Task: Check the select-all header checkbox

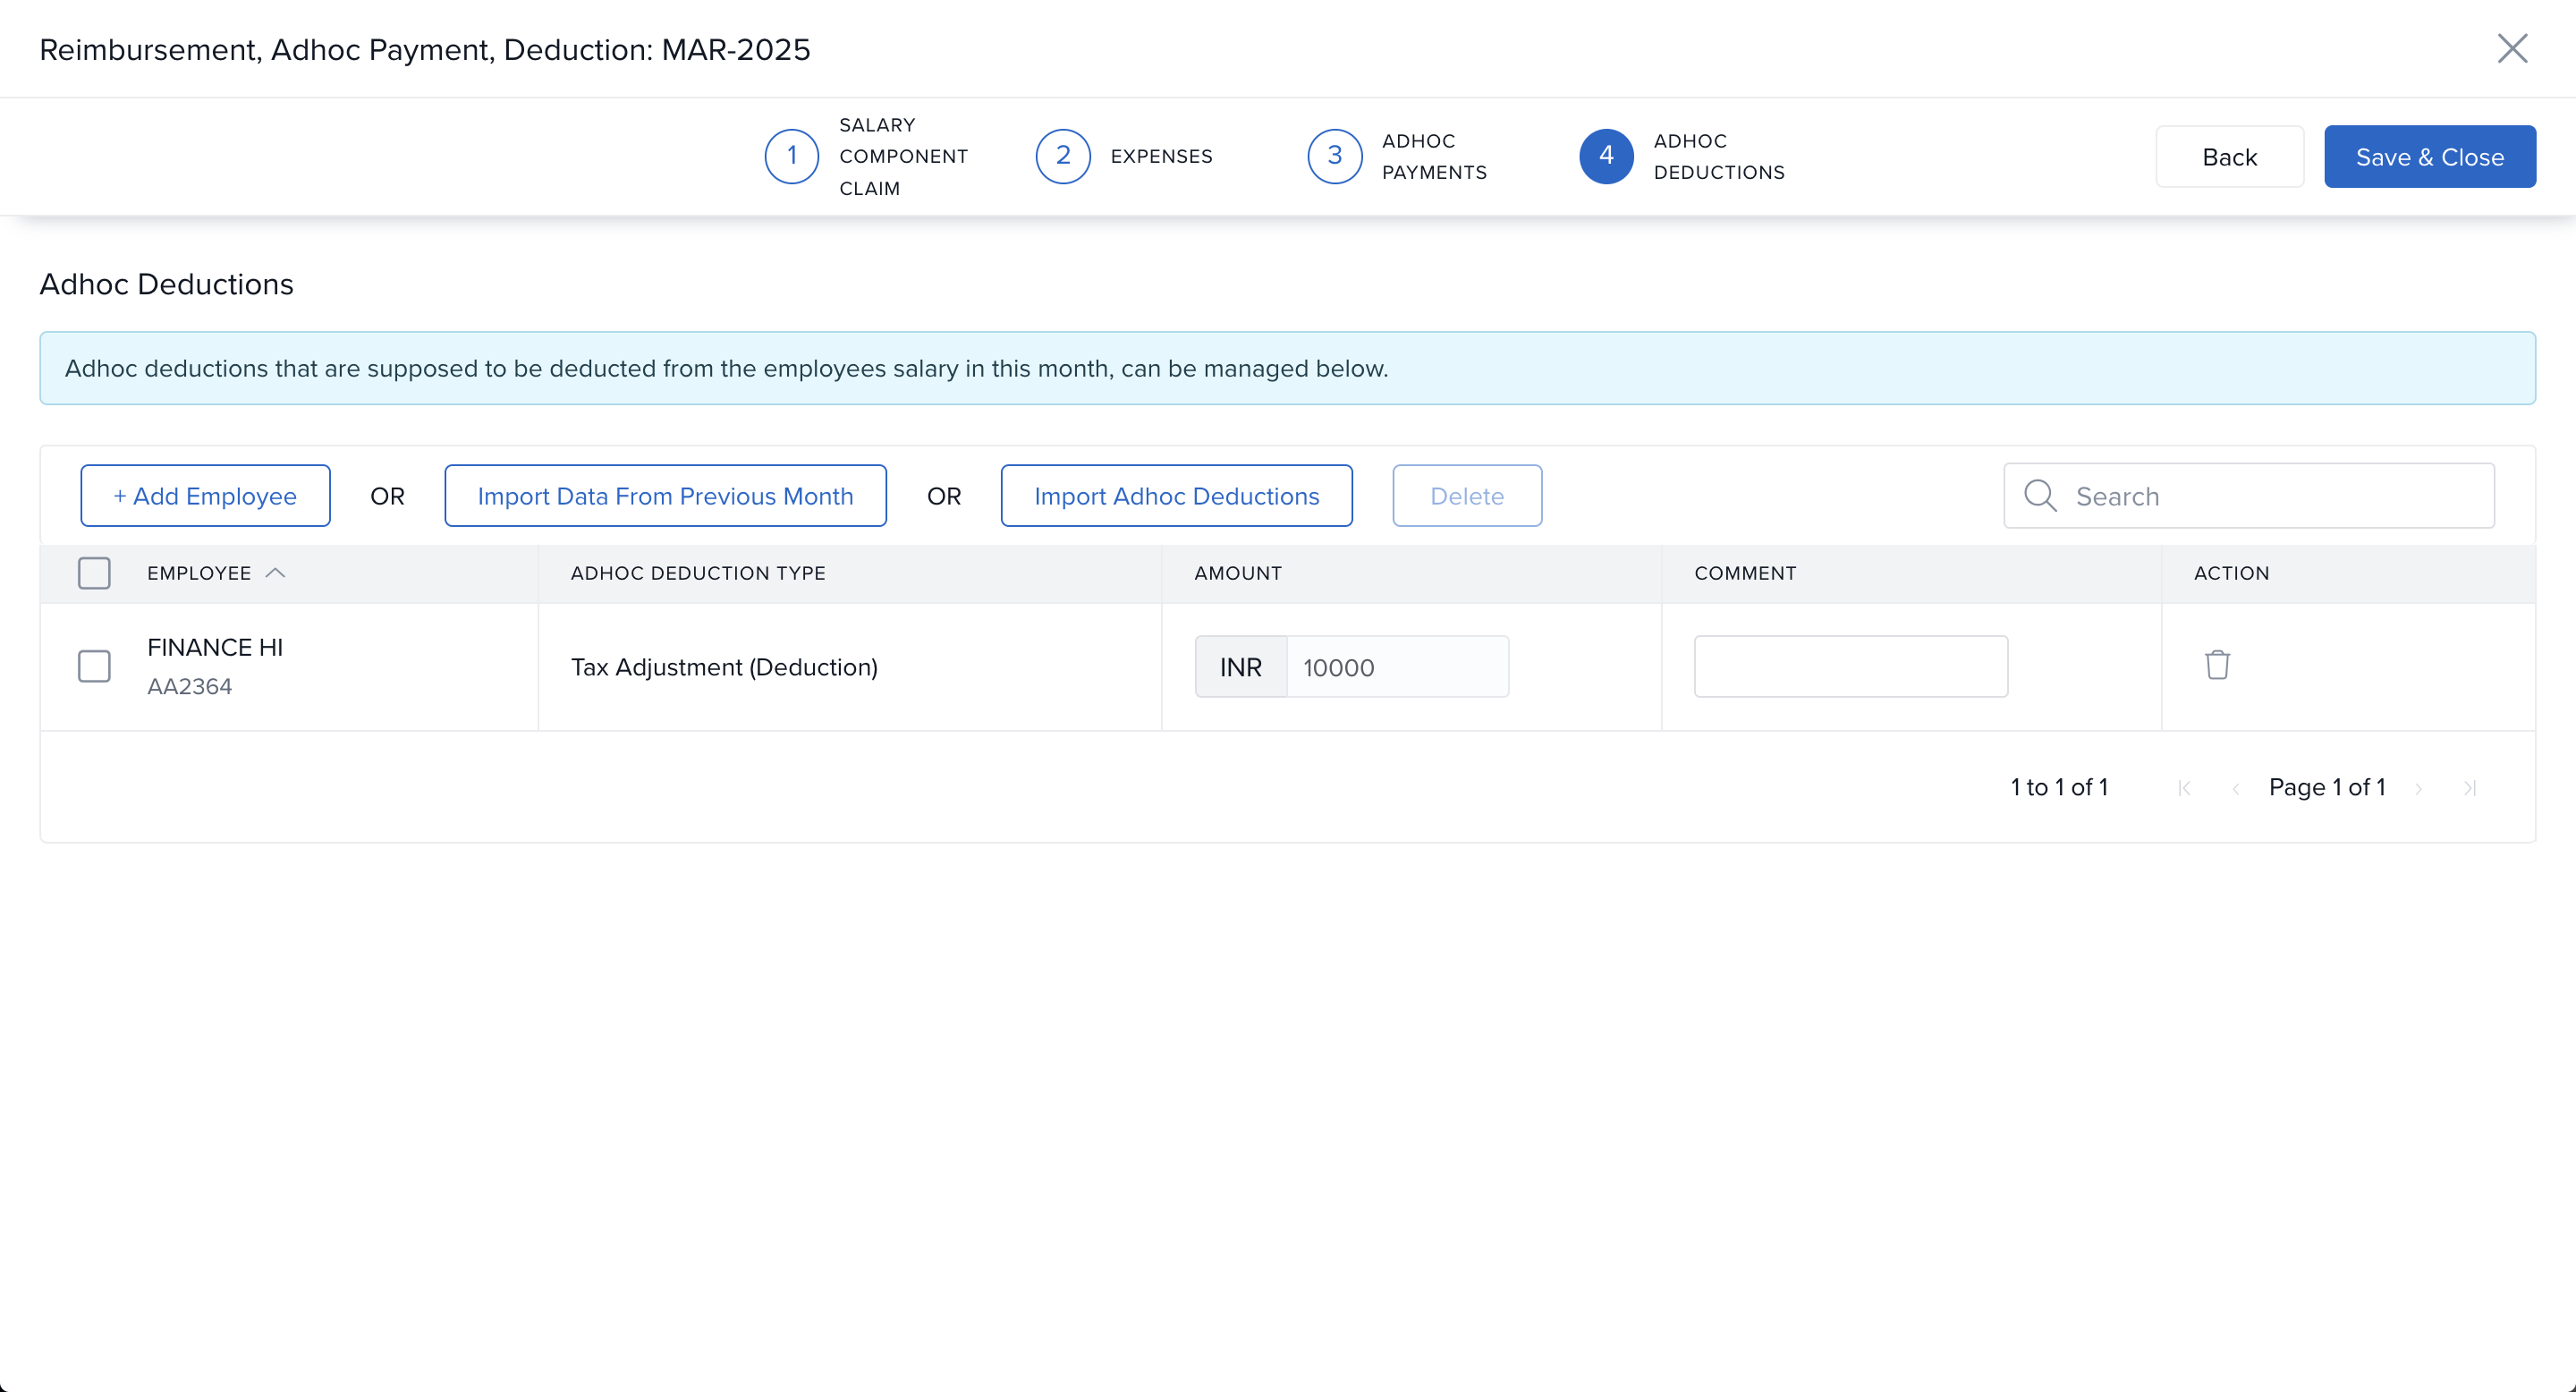Action: pyautogui.click(x=94, y=573)
